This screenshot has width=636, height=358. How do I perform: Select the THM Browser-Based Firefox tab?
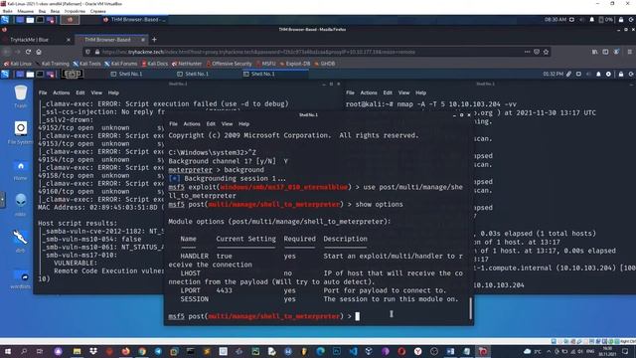click(107, 40)
